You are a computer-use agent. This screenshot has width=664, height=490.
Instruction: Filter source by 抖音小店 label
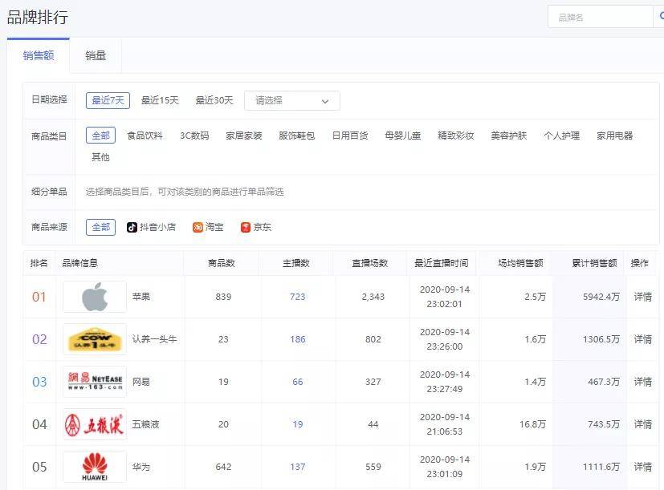coord(157,227)
